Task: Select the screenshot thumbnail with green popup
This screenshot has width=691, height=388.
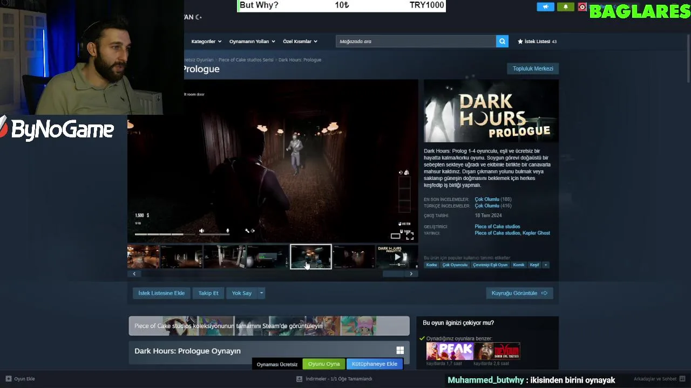Action: click(267, 257)
